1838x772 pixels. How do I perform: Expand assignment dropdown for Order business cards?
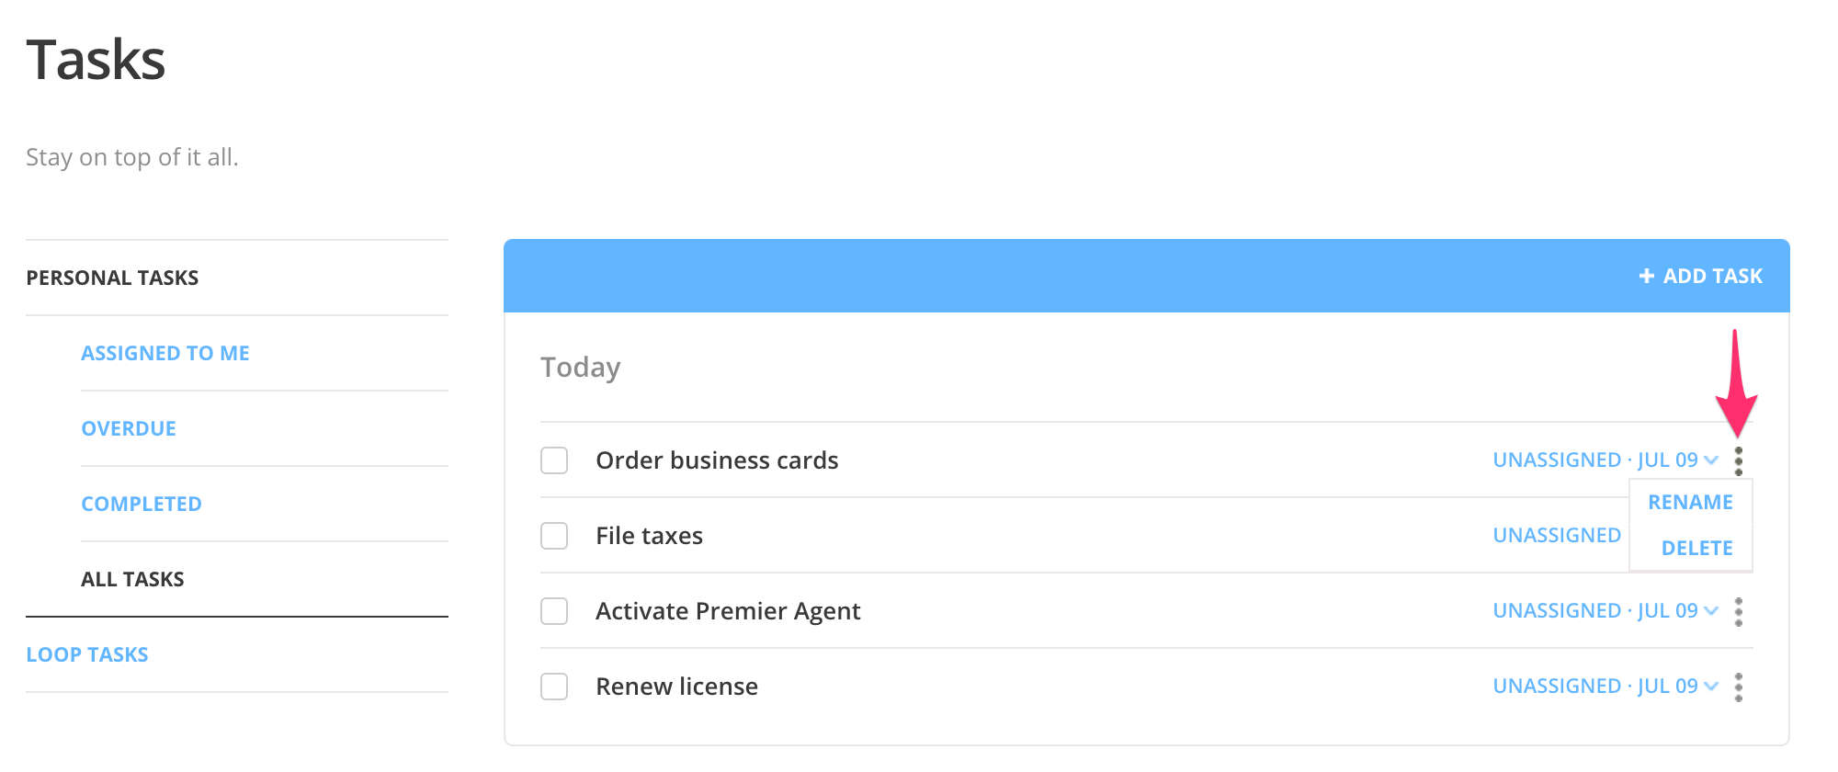click(x=1710, y=460)
